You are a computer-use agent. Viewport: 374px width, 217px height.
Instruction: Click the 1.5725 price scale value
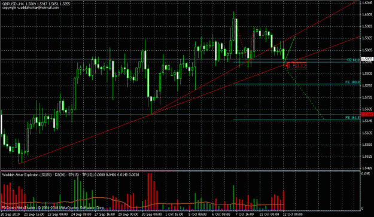coord(367,97)
